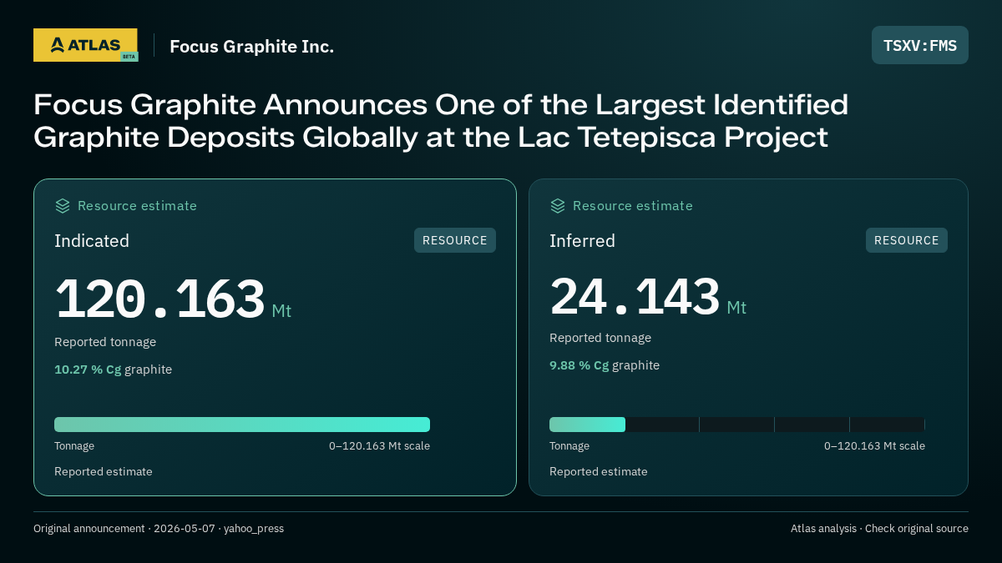
Task: Click the Atlas logo badge
Action: (85, 45)
